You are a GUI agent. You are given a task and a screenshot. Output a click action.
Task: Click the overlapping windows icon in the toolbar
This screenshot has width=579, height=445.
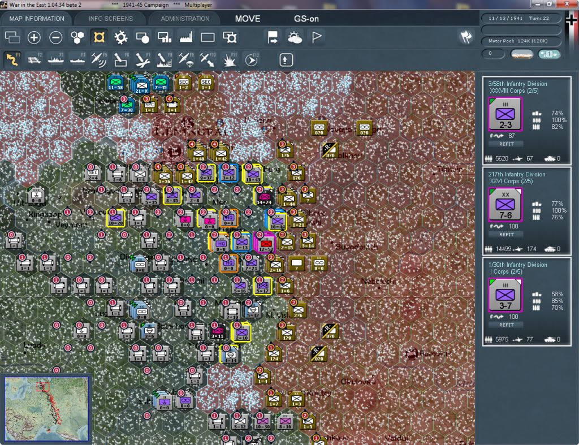coord(12,37)
